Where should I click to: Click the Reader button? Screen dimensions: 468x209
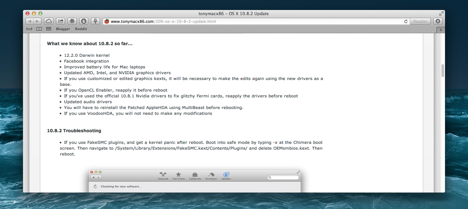tap(420, 21)
